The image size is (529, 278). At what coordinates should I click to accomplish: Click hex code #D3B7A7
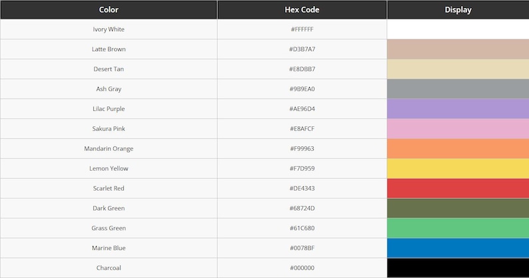302,49
